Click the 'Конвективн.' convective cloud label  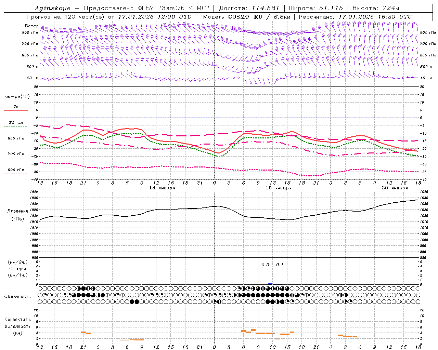[17, 320]
